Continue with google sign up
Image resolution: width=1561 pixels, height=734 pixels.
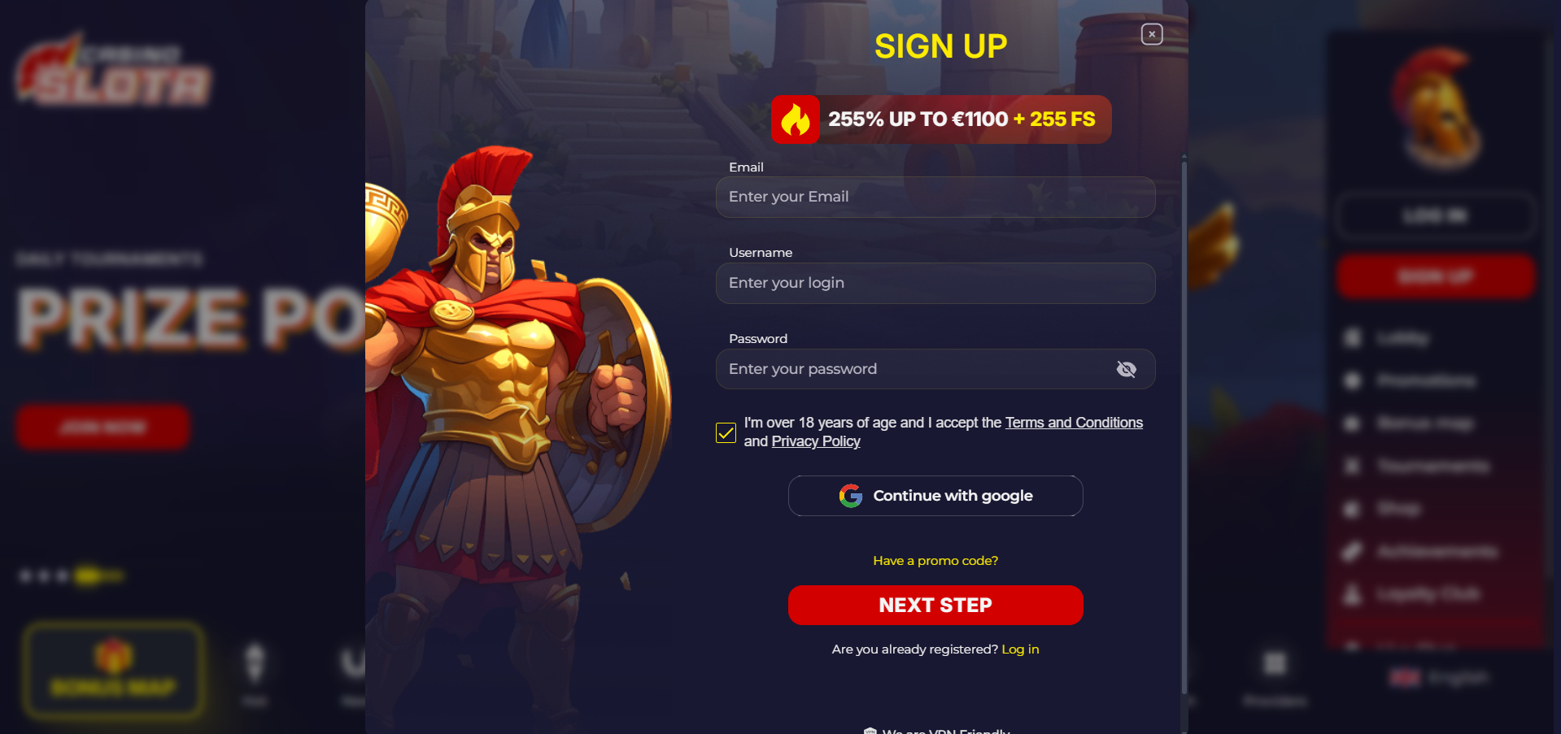click(x=935, y=496)
